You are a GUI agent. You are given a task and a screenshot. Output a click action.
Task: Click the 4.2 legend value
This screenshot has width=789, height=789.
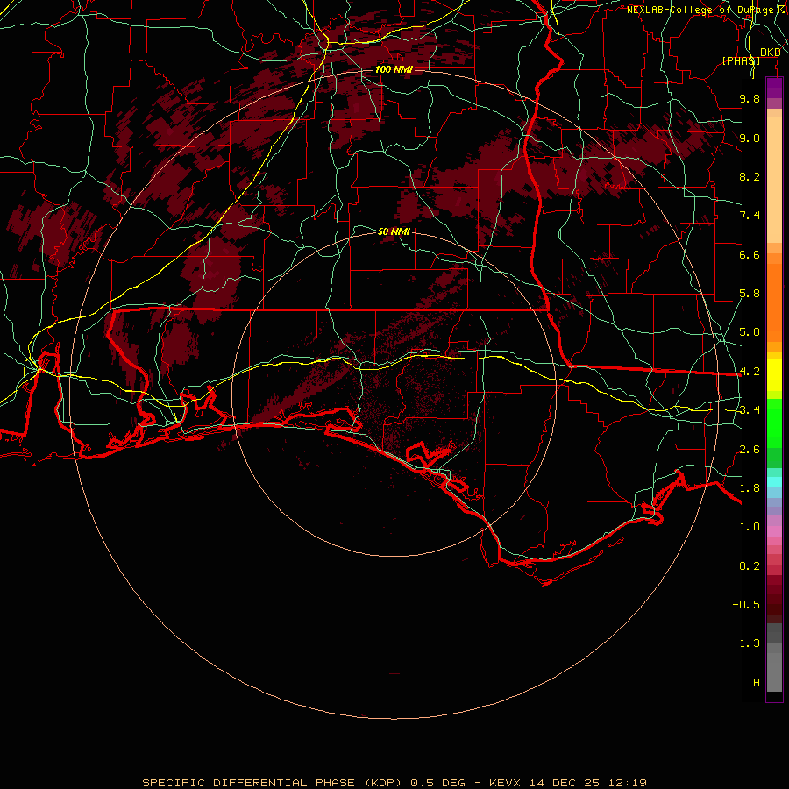click(x=750, y=372)
